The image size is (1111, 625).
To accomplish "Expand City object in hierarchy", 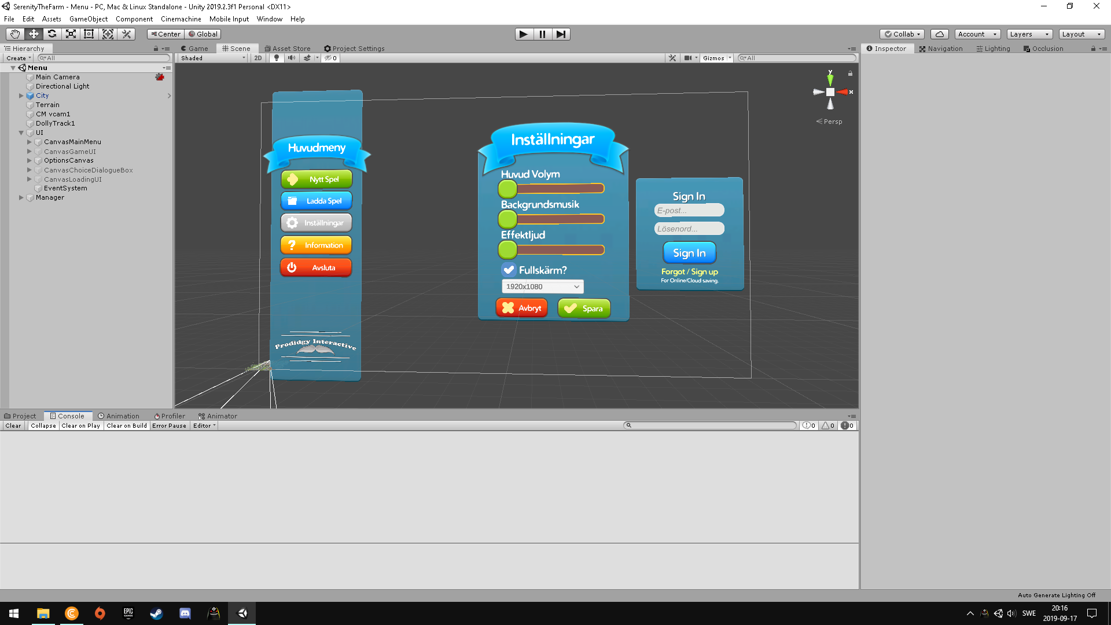I will (21, 95).
